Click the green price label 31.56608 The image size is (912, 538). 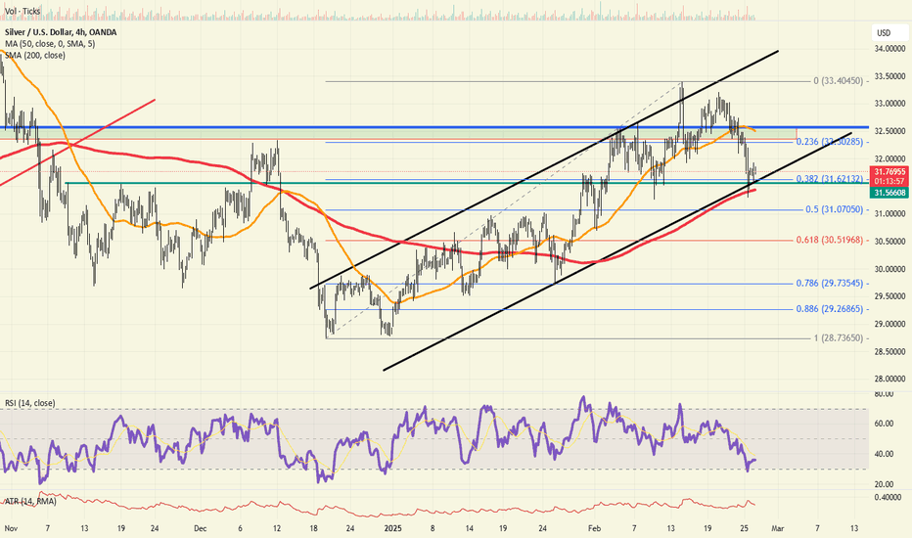[889, 193]
